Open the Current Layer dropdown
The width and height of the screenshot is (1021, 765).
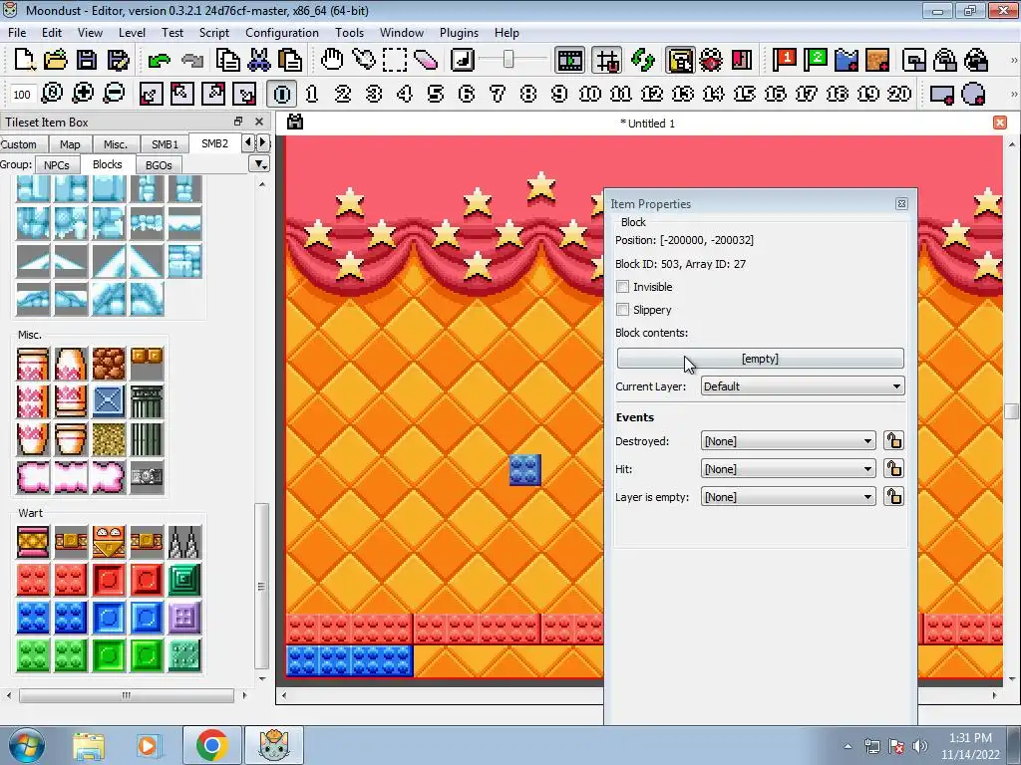coord(803,386)
